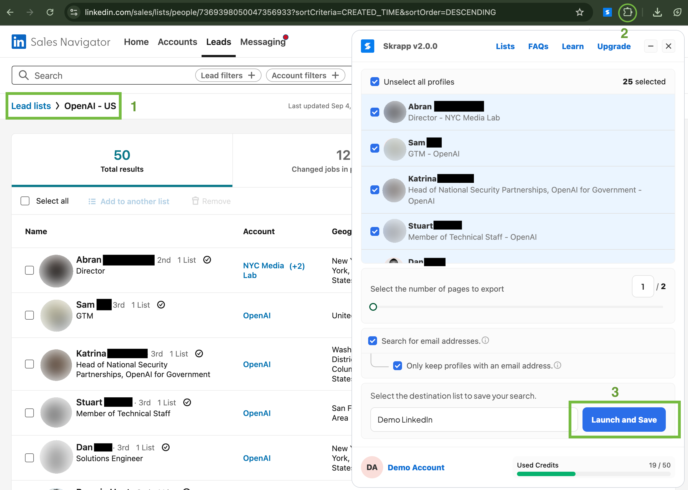
Task: Open the browser extensions puzzle icon
Action: click(x=628, y=12)
